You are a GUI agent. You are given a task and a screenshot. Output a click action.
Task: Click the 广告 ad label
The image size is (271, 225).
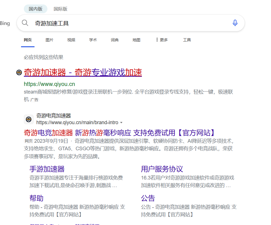coord(35,100)
